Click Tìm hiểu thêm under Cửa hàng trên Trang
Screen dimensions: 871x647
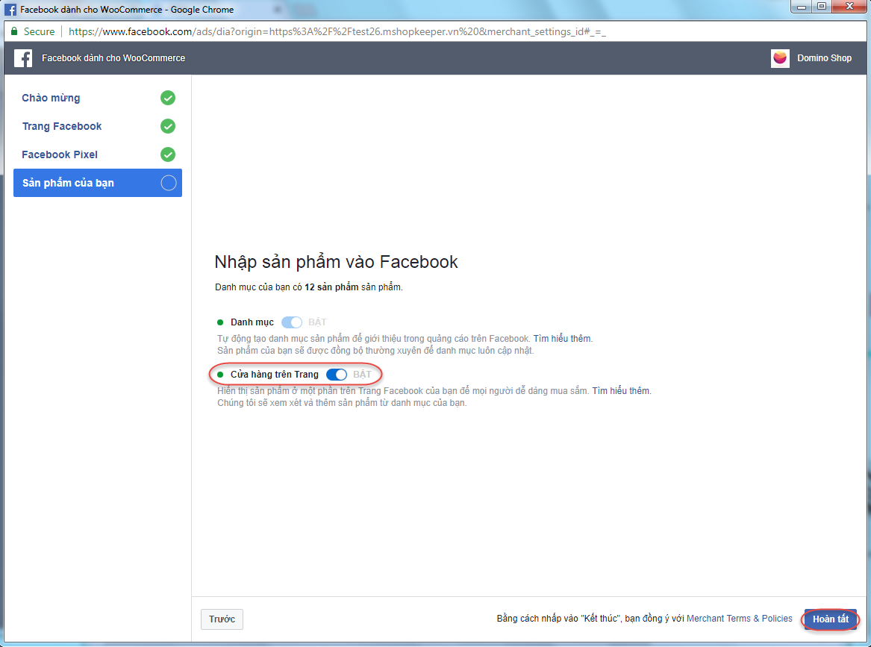click(x=620, y=390)
